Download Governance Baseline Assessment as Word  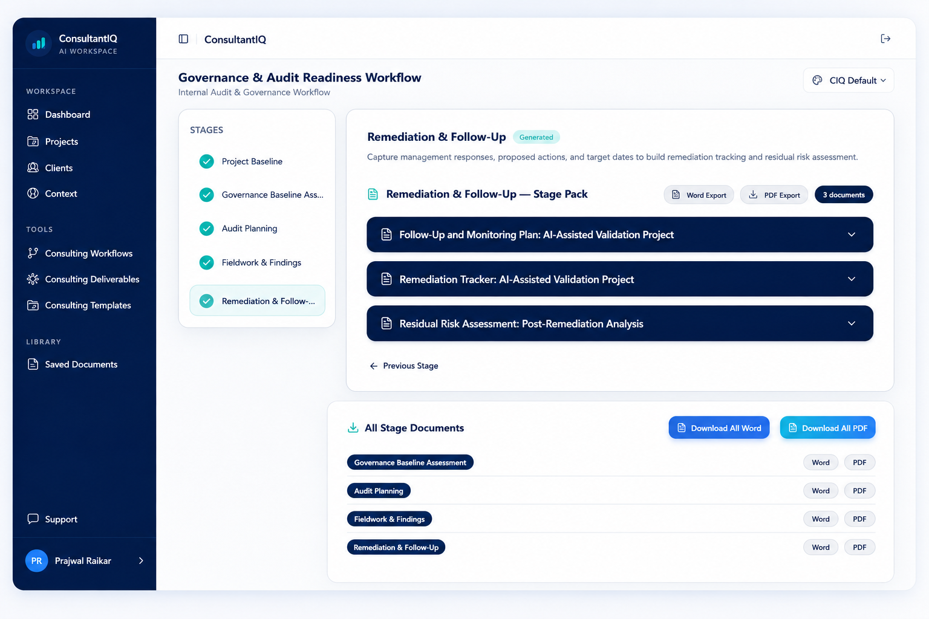click(x=821, y=462)
